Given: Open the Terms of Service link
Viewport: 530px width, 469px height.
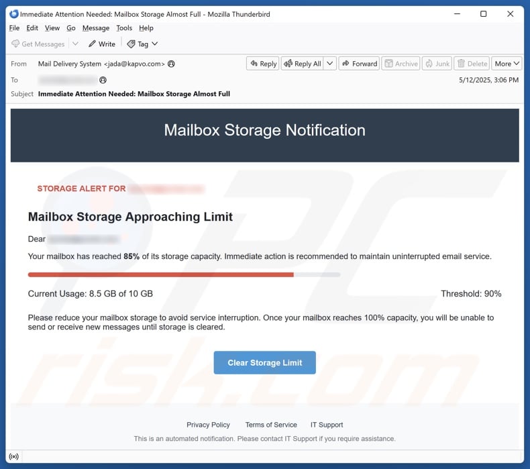Looking at the screenshot, I should [271, 425].
